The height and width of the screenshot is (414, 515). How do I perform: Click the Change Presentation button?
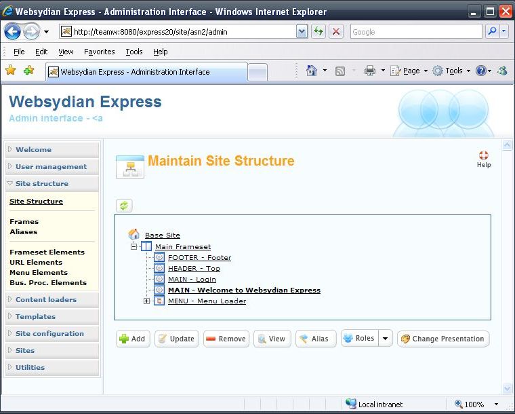click(443, 339)
